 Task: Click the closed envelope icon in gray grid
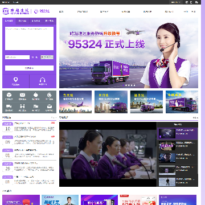[x=22, y=95]
